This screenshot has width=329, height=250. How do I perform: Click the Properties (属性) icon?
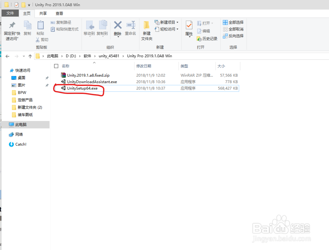tap(189, 25)
